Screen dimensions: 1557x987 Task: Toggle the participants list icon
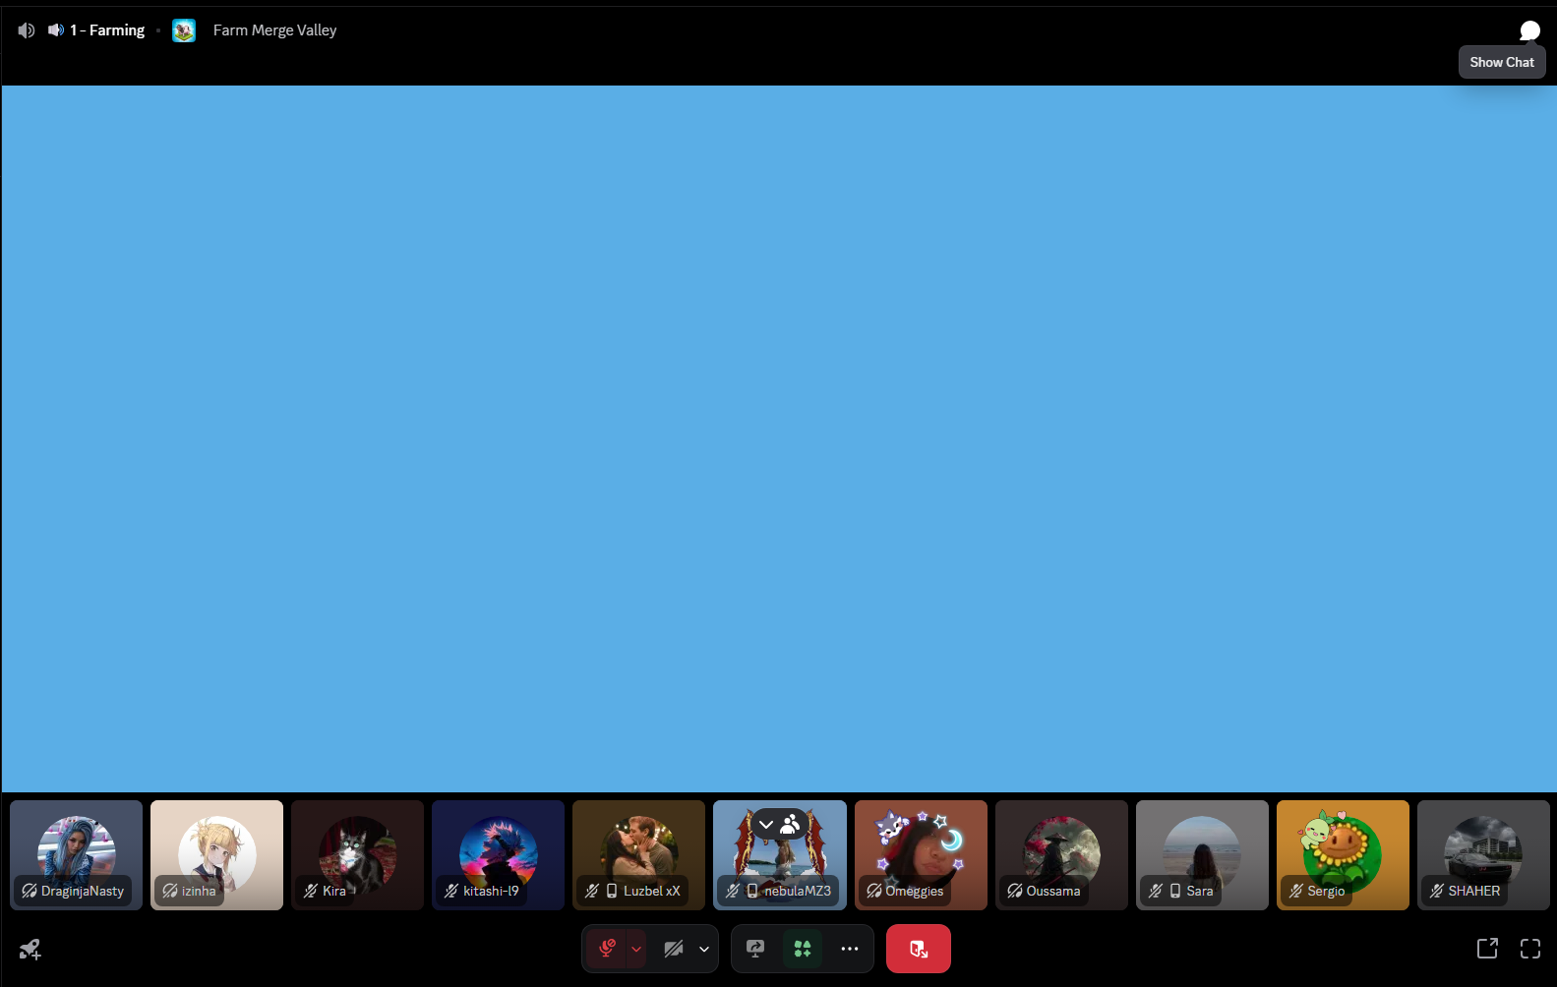tap(790, 825)
